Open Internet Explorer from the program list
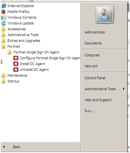Screen dimensions: 130x153 click(18, 6)
